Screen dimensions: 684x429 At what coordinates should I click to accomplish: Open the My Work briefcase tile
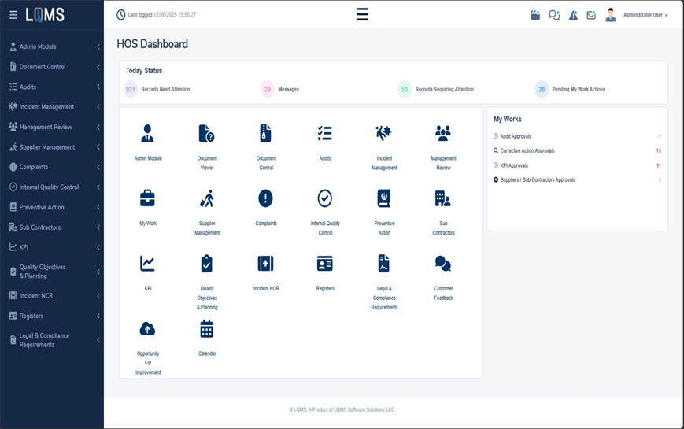tap(148, 207)
